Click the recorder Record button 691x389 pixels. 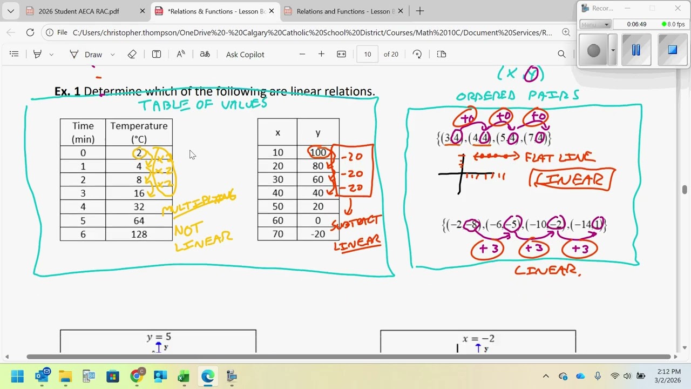pyautogui.click(x=594, y=50)
